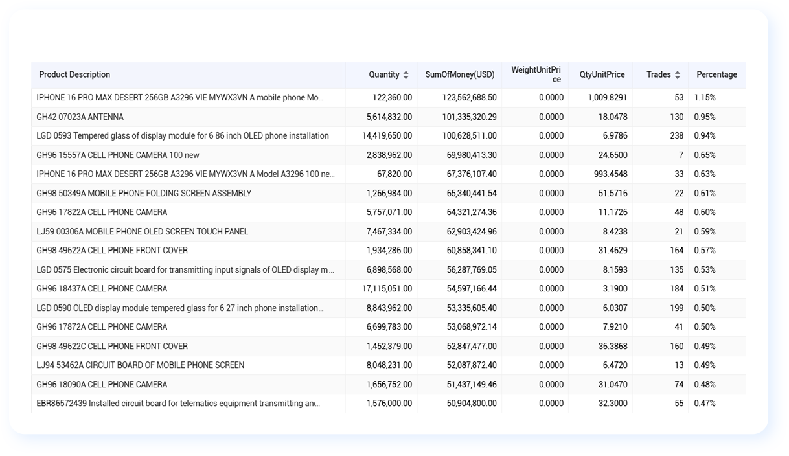The image size is (789, 456).
Task: Open first IPHONE 16 PRO MAX DESERT row
Action: [x=389, y=98]
